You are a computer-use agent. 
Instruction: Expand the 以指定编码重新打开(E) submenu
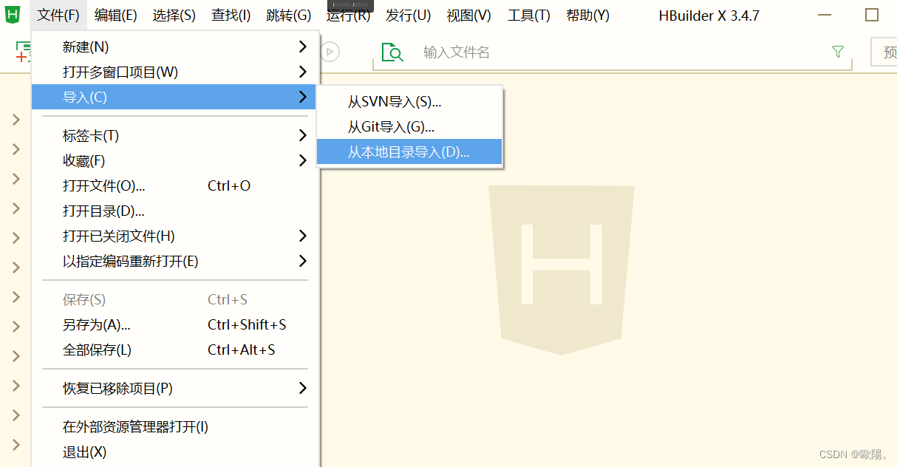[174, 261]
